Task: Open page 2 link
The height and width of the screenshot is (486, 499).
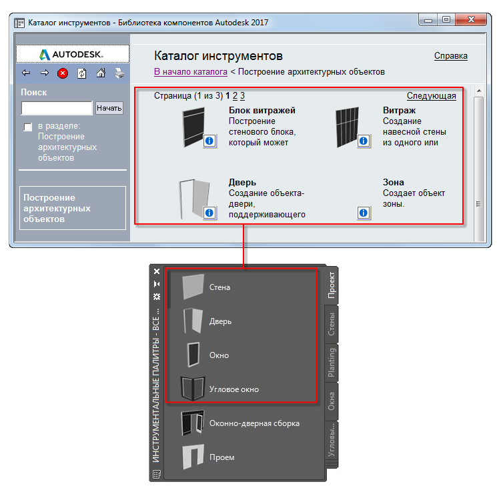Action: point(235,96)
